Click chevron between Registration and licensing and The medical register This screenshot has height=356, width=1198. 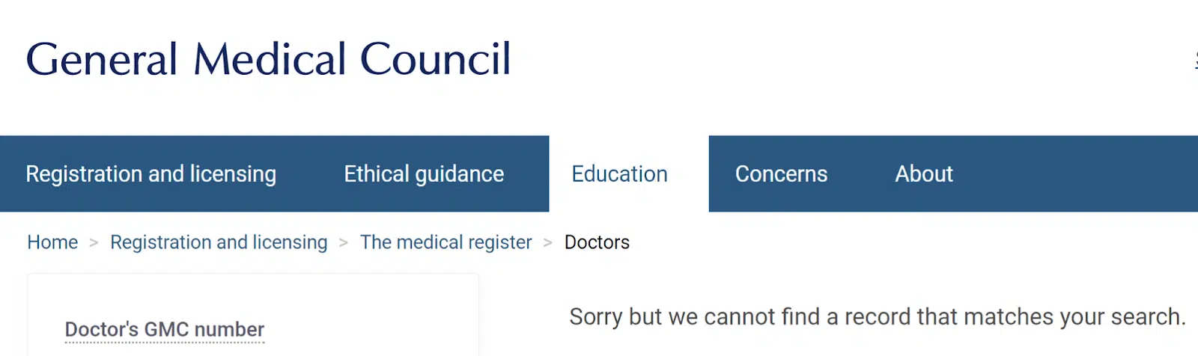pos(344,243)
